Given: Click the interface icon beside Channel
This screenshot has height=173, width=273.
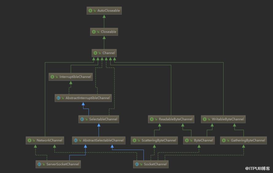Looking at the screenshot, I should pyautogui.click(x=95, y=53).
